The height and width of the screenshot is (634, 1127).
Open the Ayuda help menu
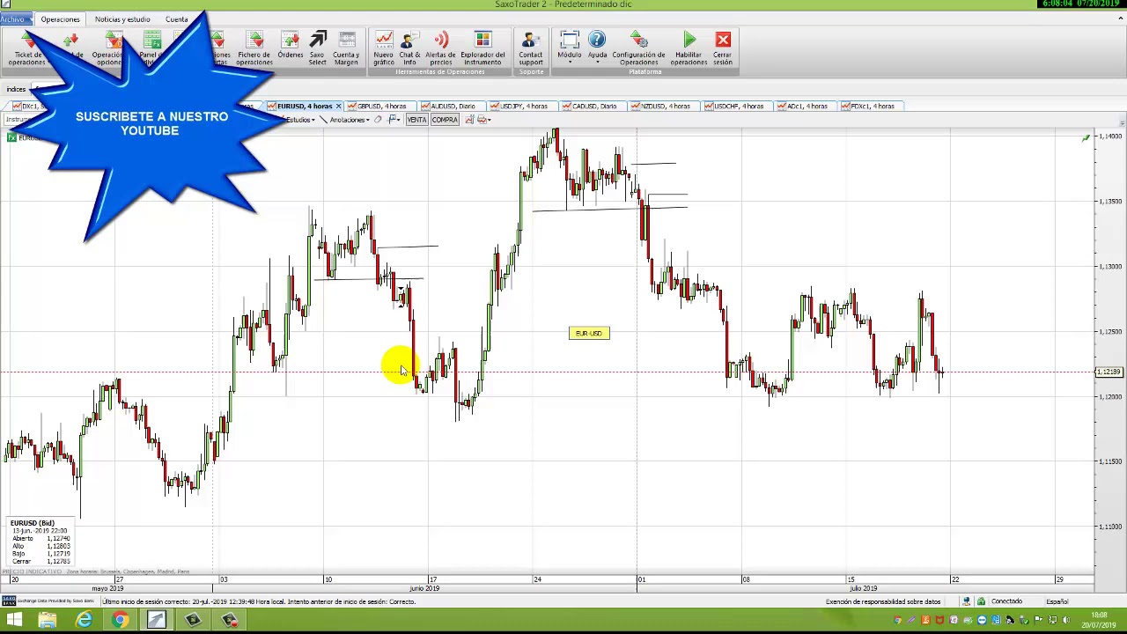[597, 48]
